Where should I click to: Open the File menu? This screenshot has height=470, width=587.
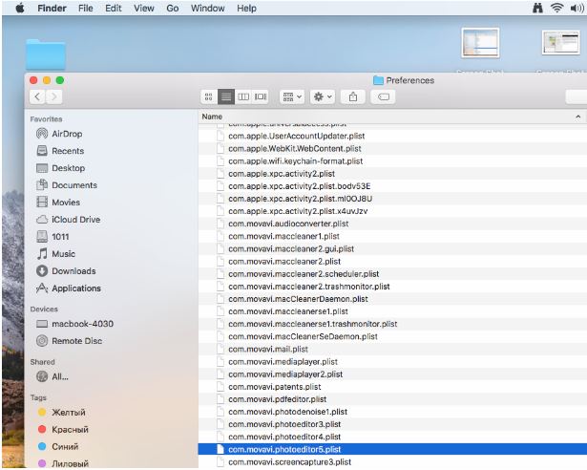(x=85, y=9)
